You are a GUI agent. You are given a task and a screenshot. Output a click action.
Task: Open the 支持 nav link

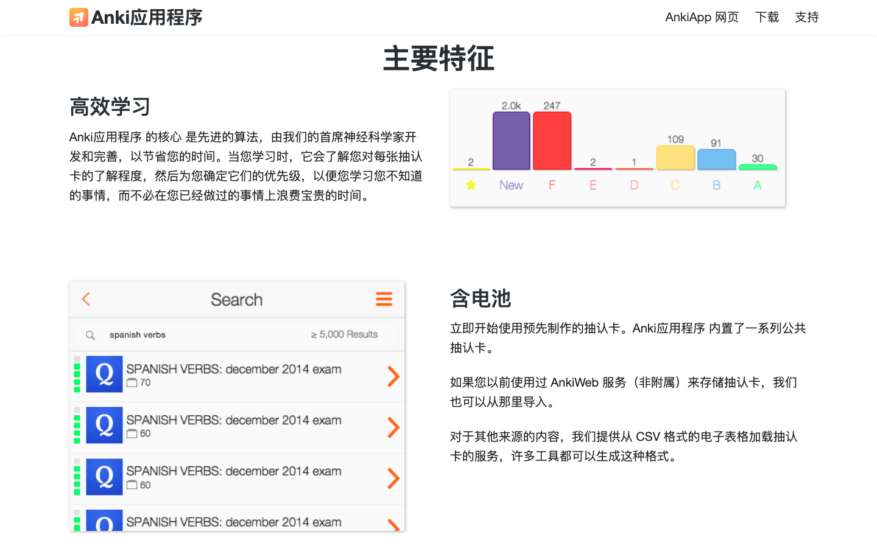(806, 17)
